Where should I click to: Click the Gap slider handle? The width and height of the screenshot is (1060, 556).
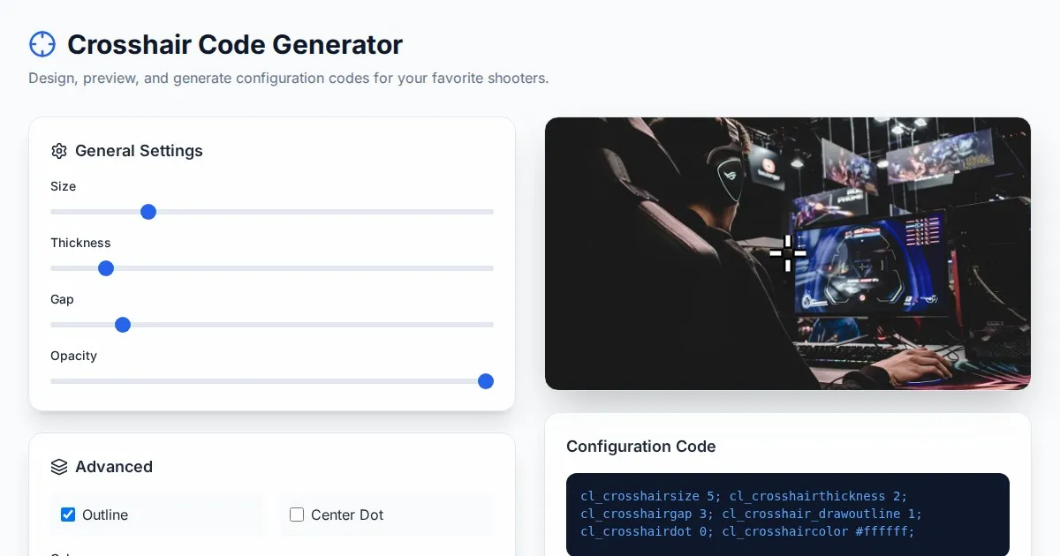pyautogui.click(x=123, y=325)
